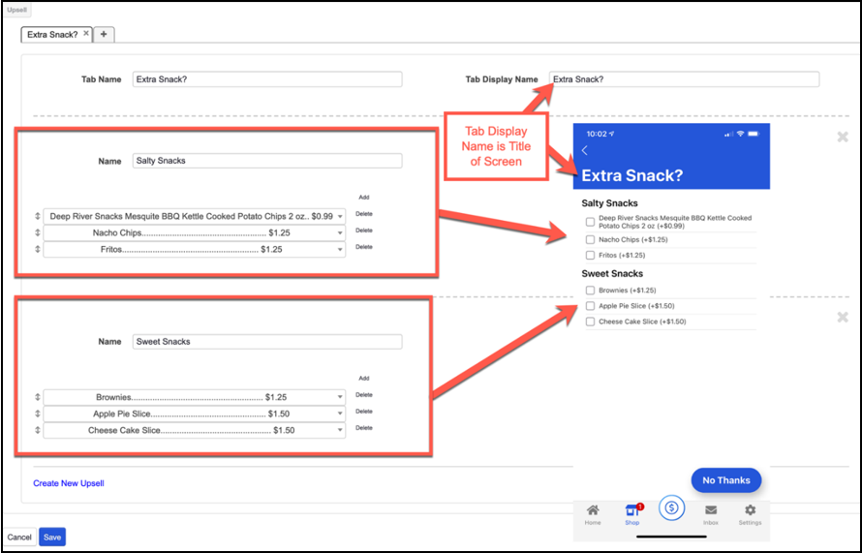The height and width of the screenshot is (553, 862).
Task: Tap the dollar sign circle icon
Action: point(671,507)
